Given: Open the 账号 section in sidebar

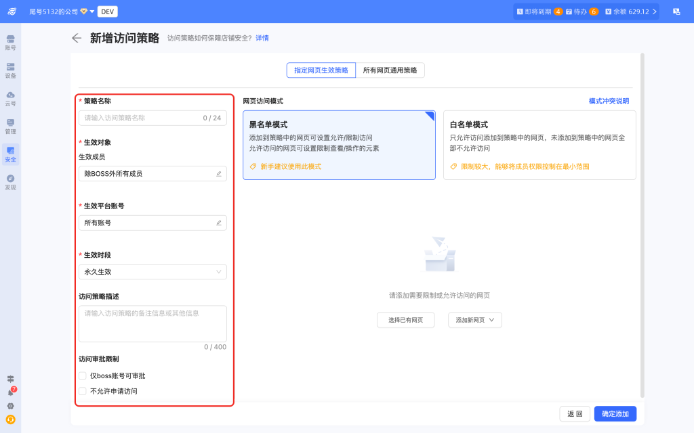Looking at the screenshot, I should tap(10, 42).
